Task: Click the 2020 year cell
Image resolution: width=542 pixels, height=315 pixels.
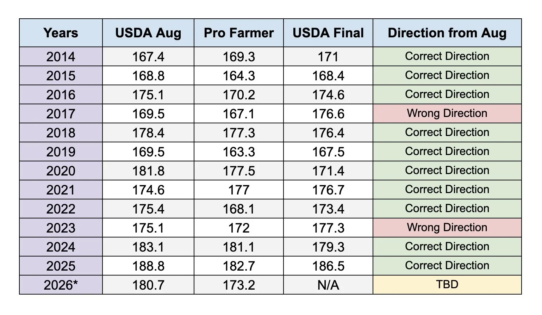Action: tap(61, 171)
